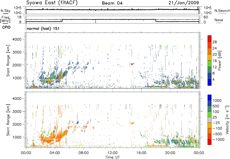Click the '18' frequency axis tick label

(19, 17)
